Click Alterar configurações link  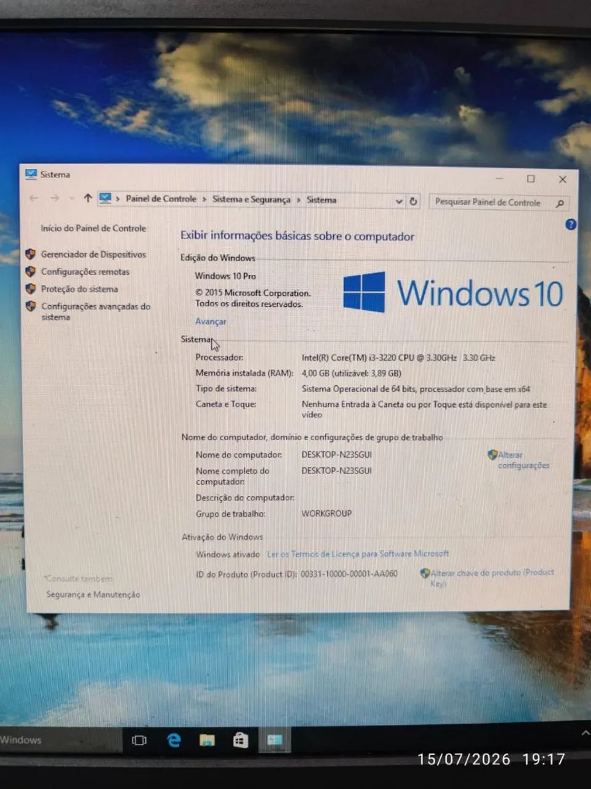click(523, 460)
